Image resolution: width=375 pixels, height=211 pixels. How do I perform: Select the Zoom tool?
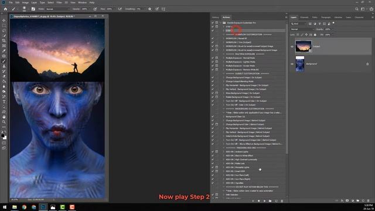pos(4,122)
